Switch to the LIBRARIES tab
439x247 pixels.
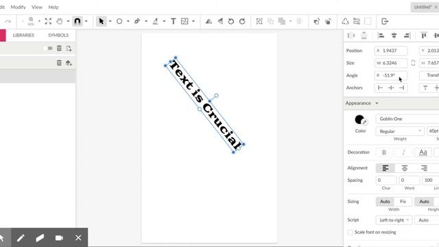coord(23,35)
